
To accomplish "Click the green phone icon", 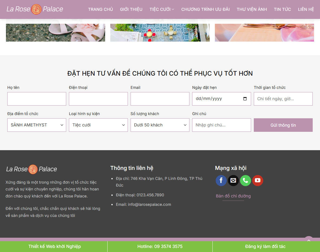I will [245, 180].
